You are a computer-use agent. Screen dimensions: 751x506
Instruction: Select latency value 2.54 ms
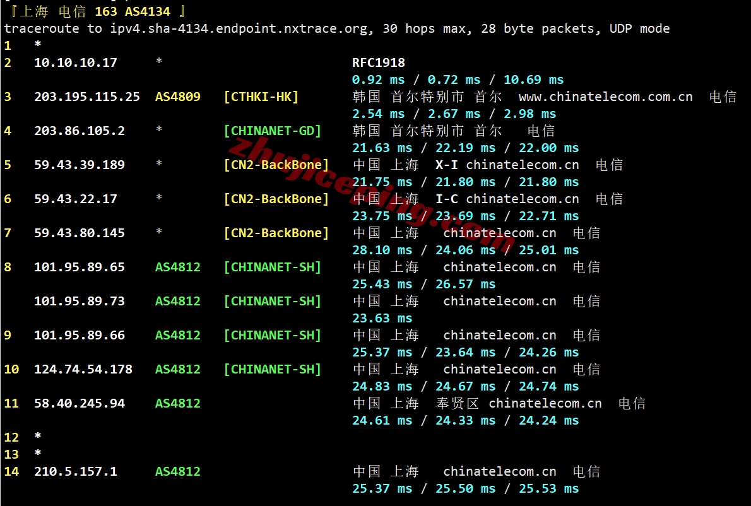point(379,114)
